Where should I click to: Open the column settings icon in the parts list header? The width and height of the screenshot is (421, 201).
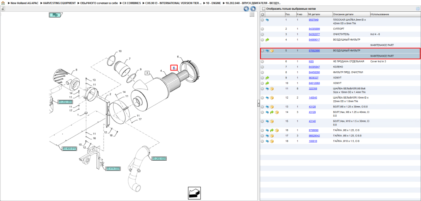[x=417, y=9]
